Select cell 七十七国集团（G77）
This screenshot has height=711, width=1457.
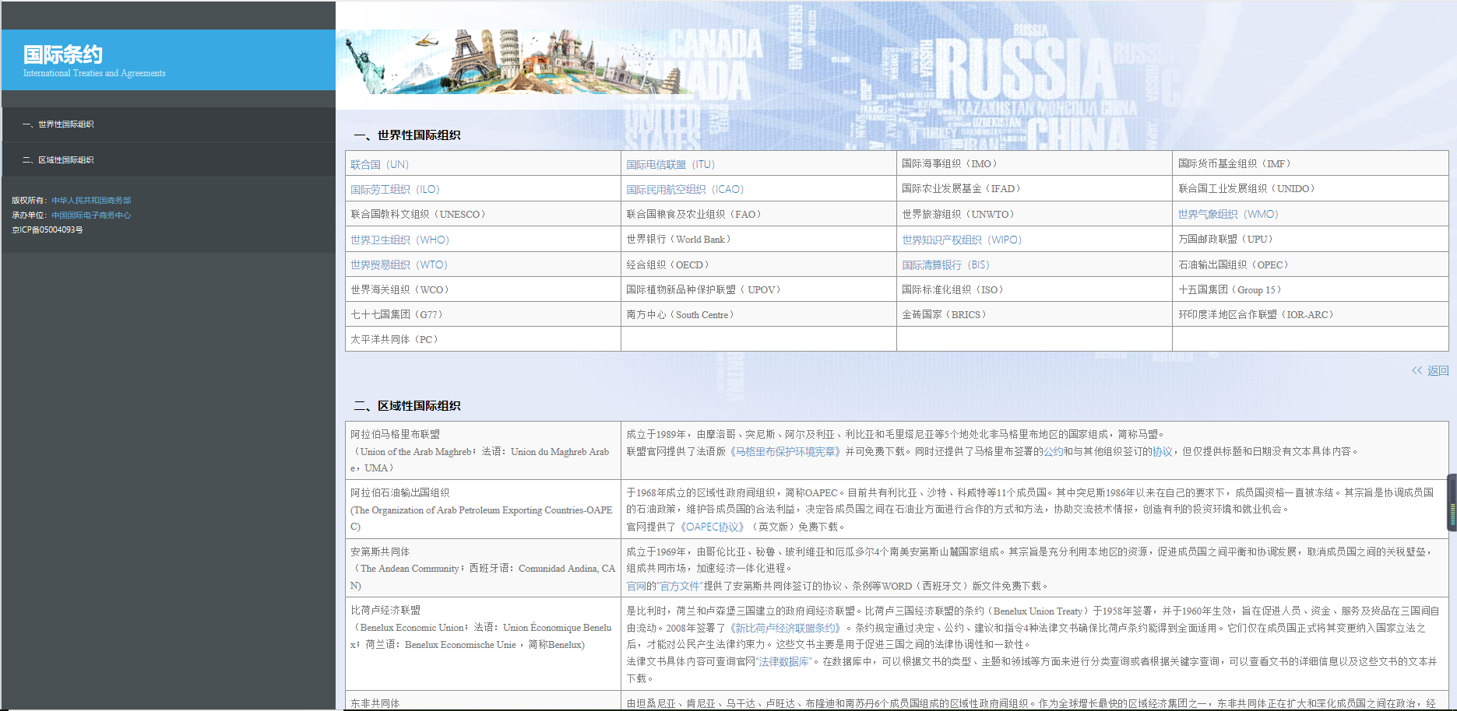(x=483, y=314)
